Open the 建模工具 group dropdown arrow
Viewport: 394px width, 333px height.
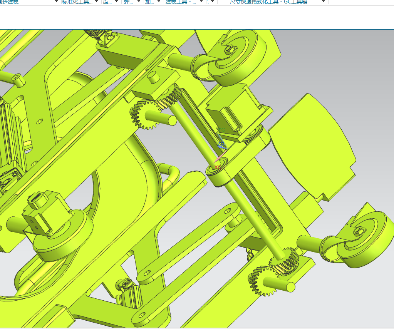point(201,2)
